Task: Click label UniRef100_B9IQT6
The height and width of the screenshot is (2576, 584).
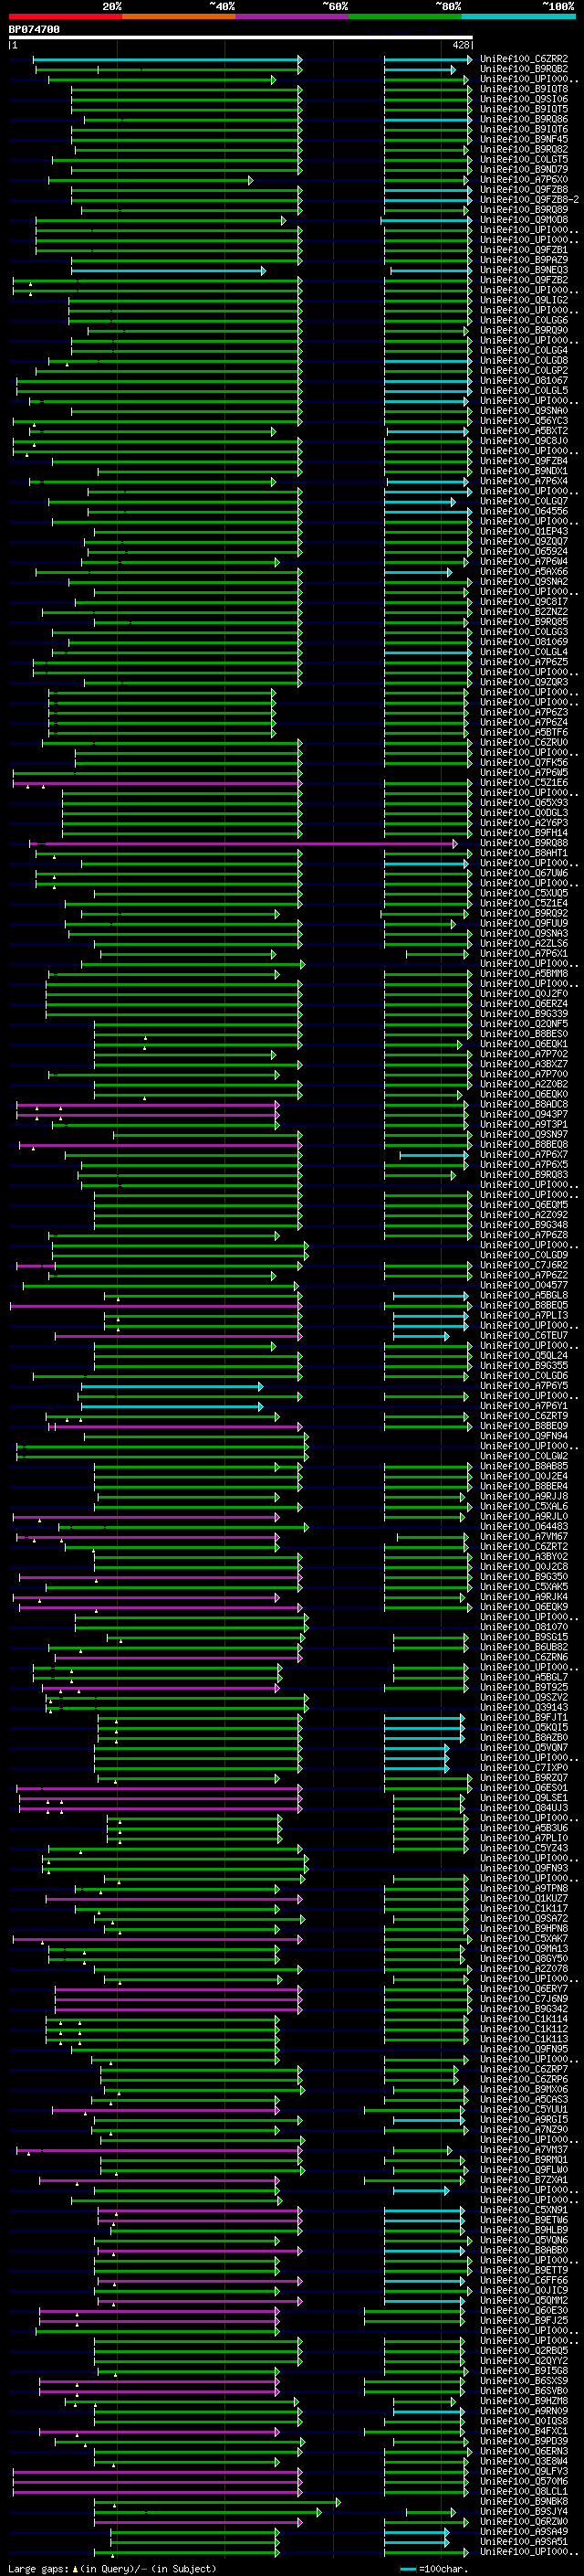Action: (524, 129)
